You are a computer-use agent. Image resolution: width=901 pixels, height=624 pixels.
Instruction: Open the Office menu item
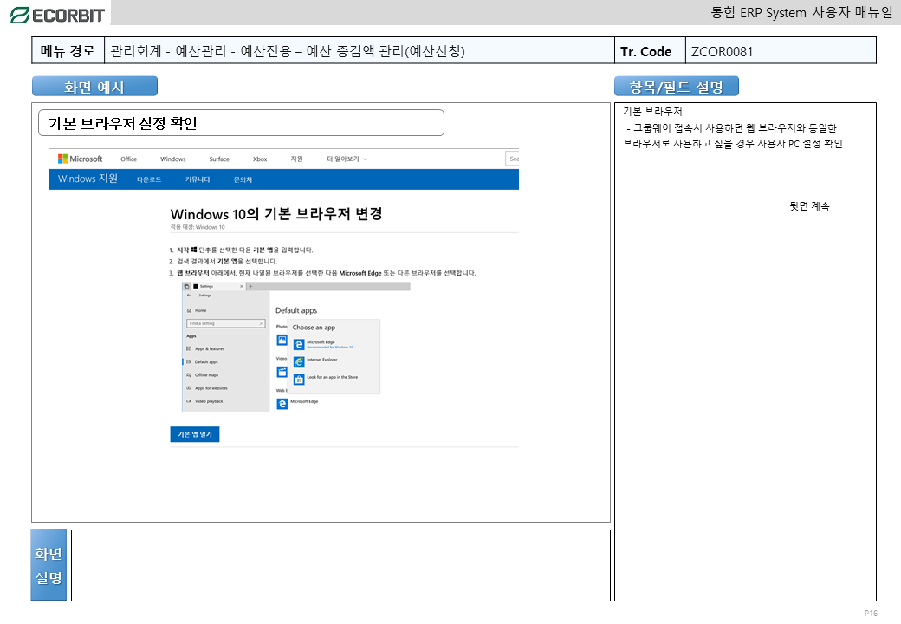[x=128, y=159]
